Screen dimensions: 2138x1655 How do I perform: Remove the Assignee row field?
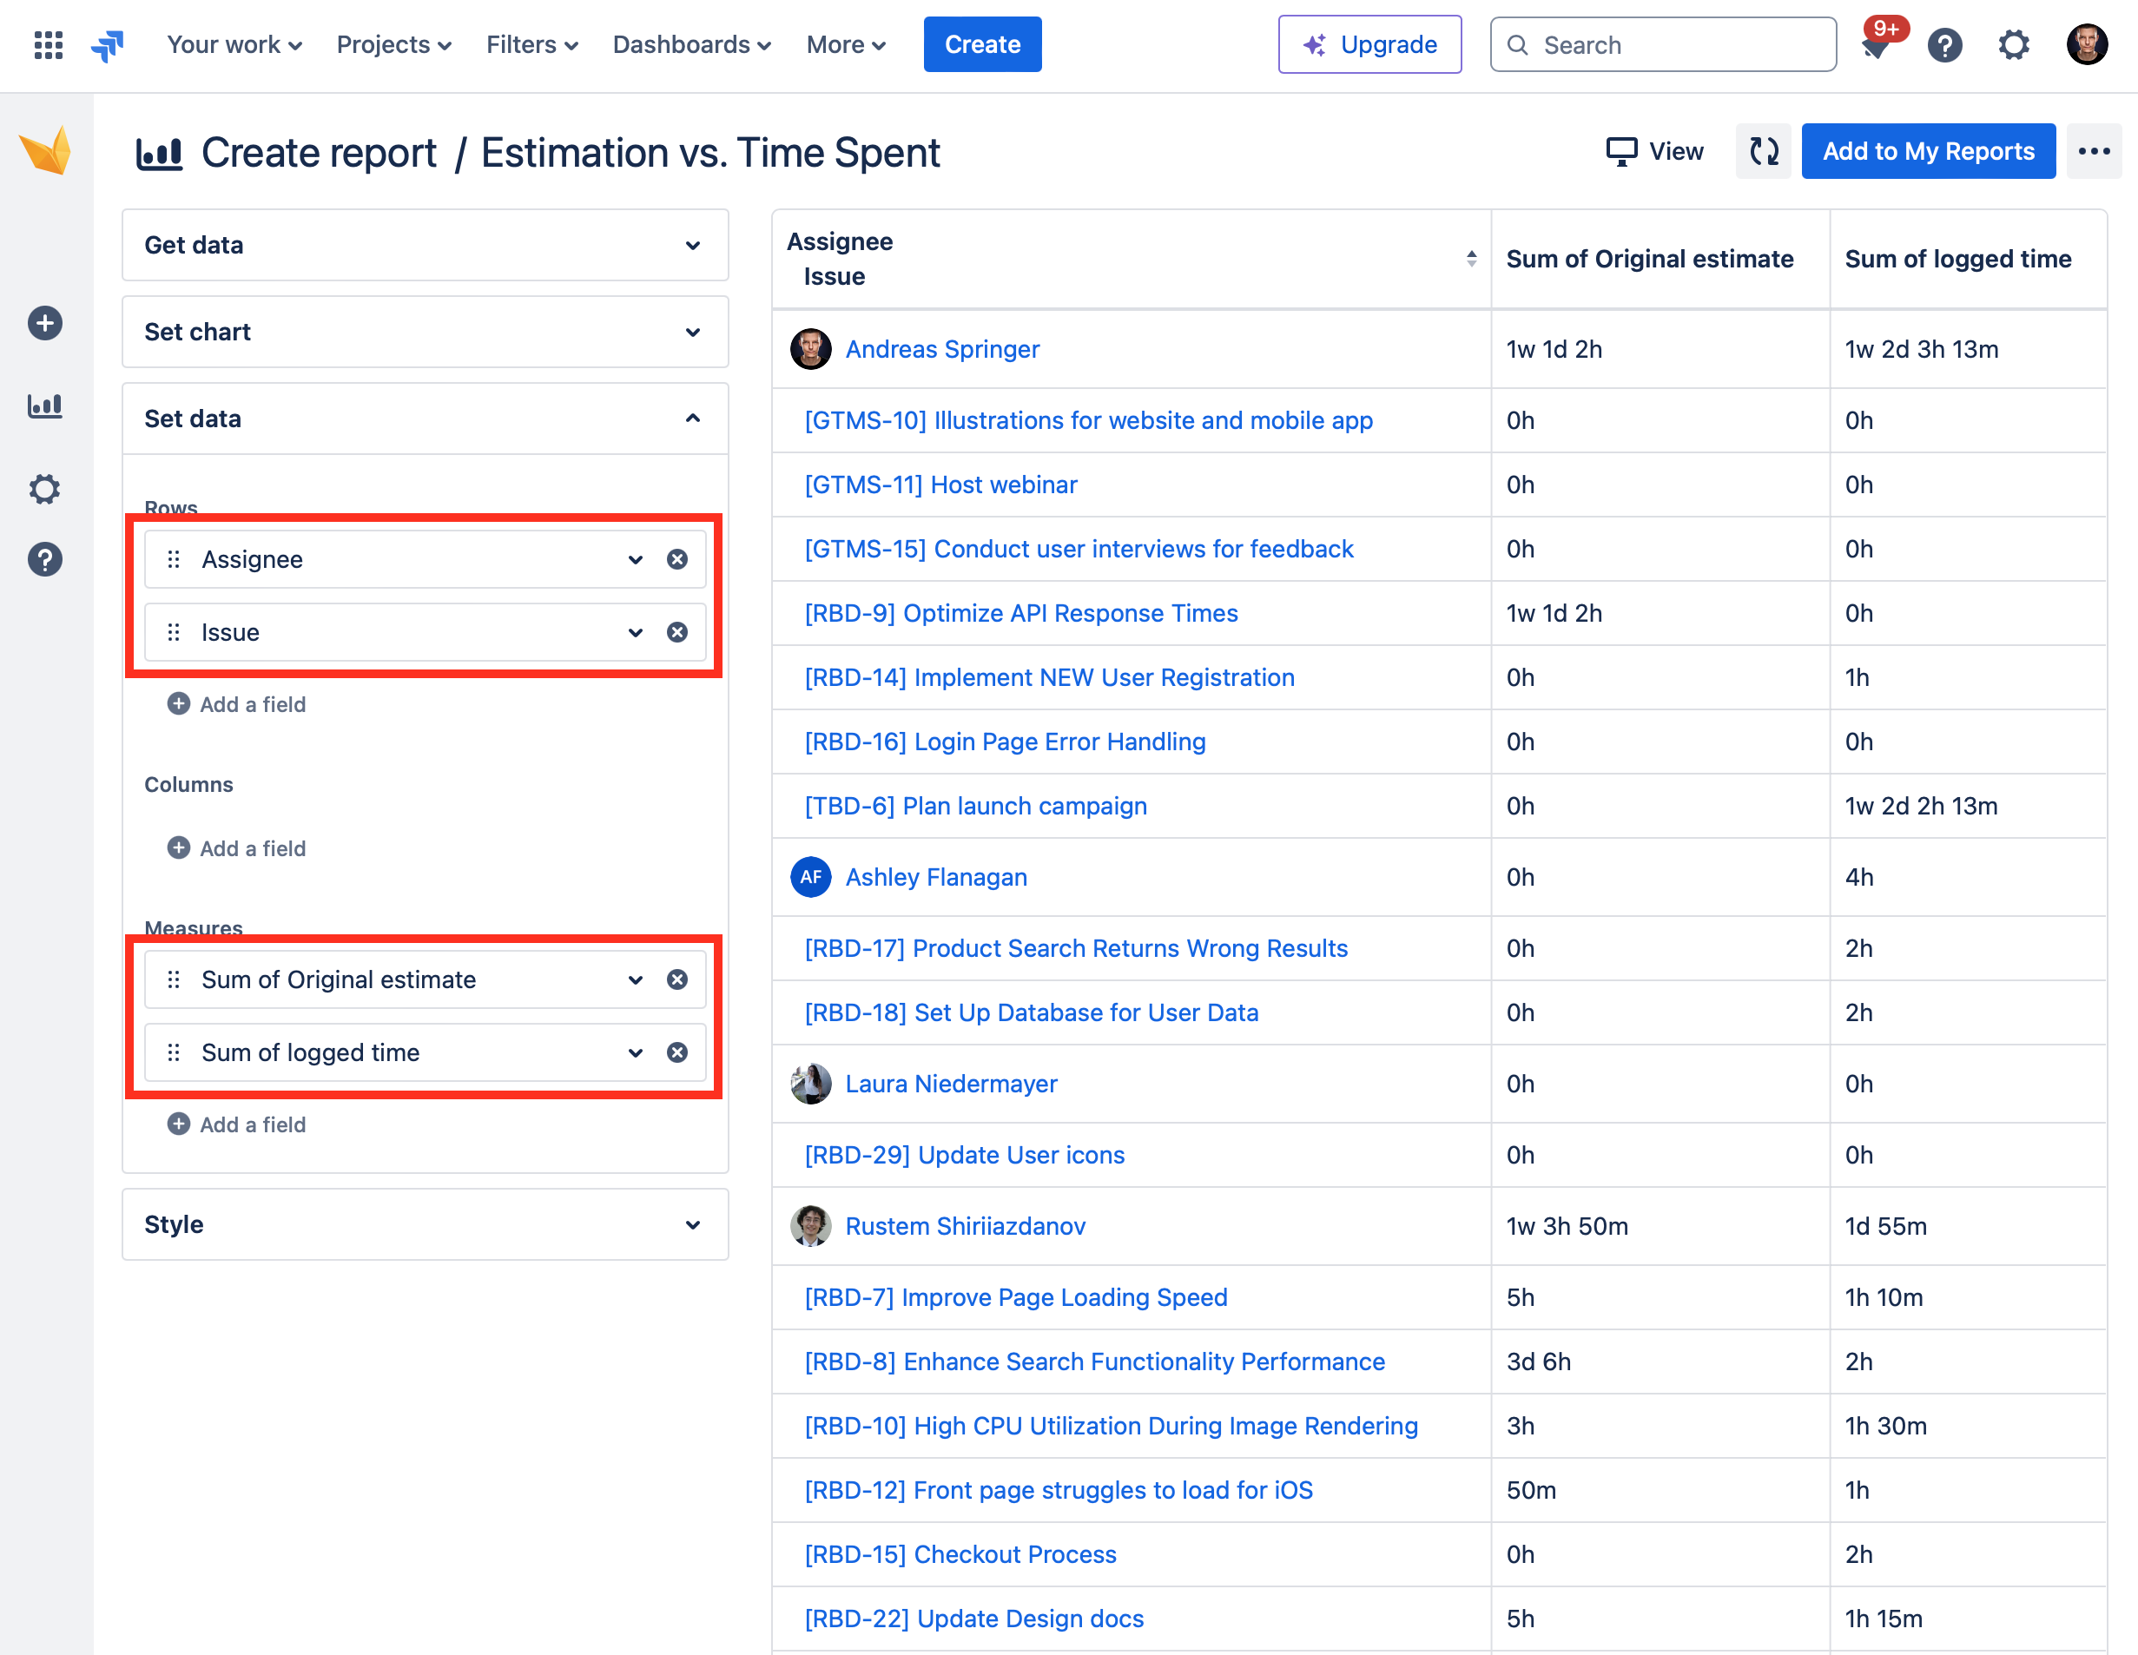(x=676, y=559)
